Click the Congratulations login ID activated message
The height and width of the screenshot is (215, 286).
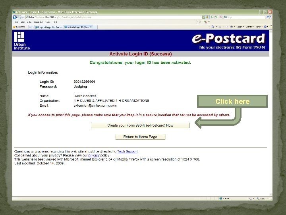(140, 63)
